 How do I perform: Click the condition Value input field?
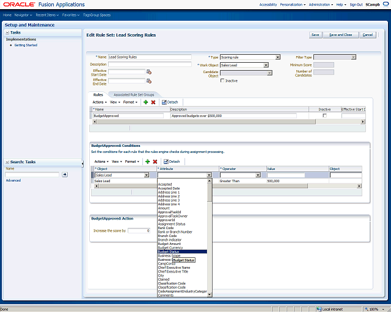(286, 175)
